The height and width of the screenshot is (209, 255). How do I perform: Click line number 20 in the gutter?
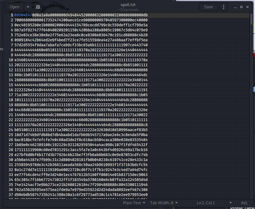point(11,110)
